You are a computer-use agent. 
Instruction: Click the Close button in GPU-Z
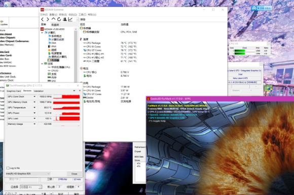point(74,174)
